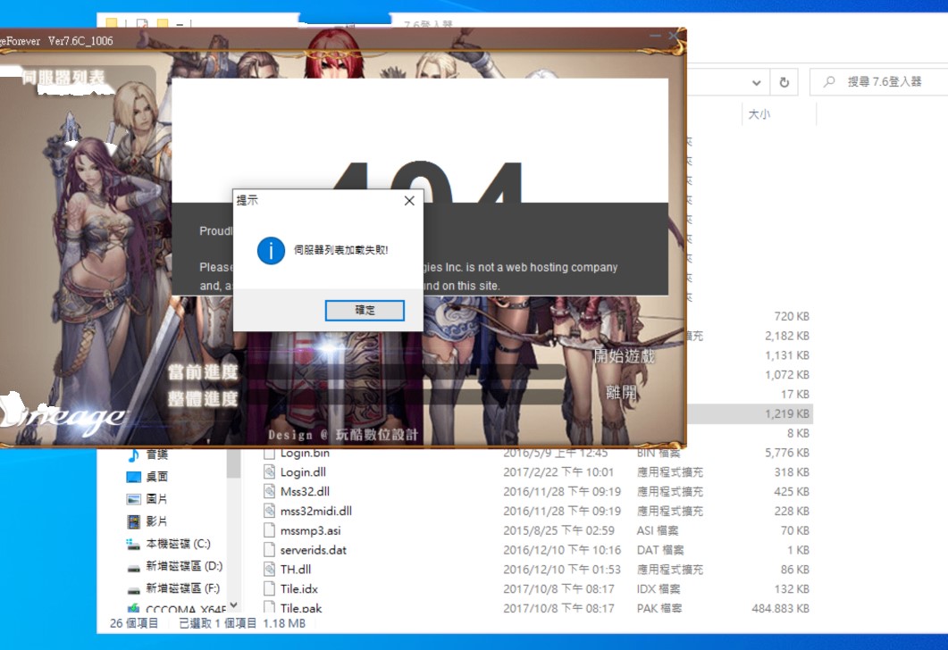The height and width of the screenshot is (650, 948).
Task: Click the serverids.dat file icon
Action: (270, 550)
